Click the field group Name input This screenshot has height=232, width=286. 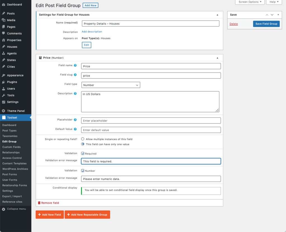tap(151, 24)
